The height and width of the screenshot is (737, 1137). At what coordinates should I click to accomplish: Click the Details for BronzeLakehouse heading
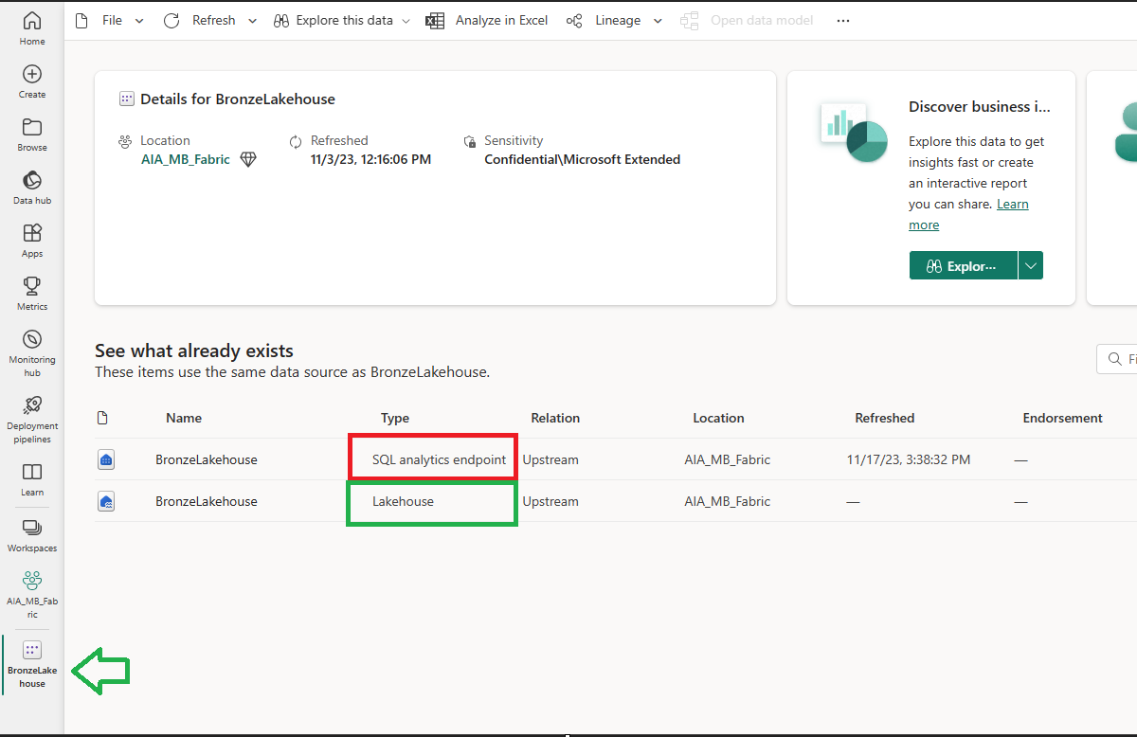click(238, 99)
